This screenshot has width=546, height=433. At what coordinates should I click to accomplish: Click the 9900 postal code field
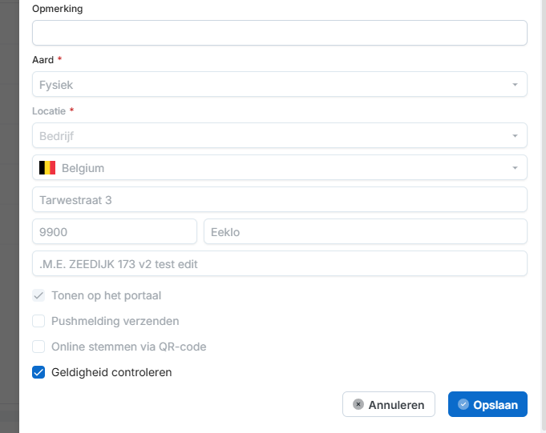[x=114, y=231]
